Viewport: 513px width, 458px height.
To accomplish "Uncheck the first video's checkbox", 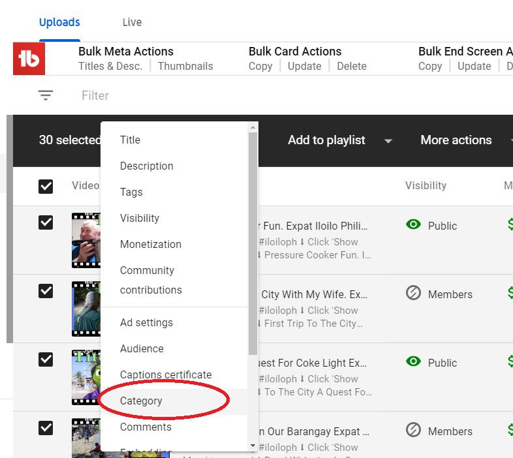I will point(46,222).
